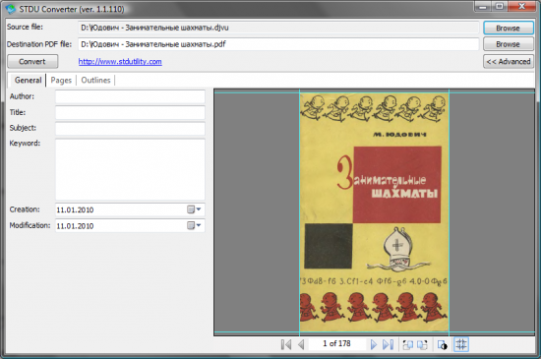This screenshot has width=541, height=359.
Task: Minimize the STDU Converter window
Action: click(483, 6)
